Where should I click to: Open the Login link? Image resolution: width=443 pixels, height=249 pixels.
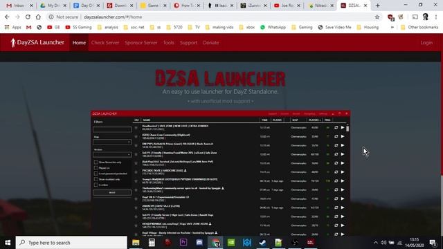tap(426, 43)
